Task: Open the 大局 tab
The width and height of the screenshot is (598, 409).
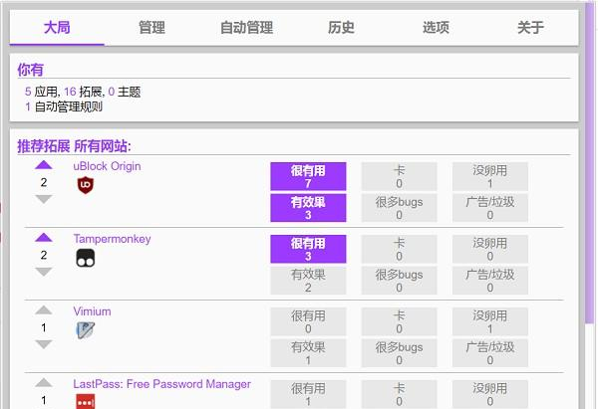Action: [x=57, y=28]
